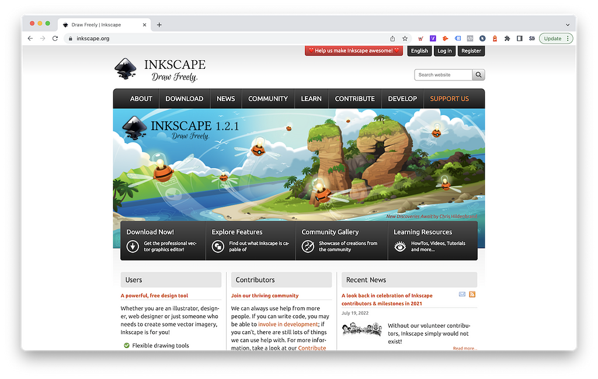Viewport: 598px width, 379px height.
Task: Open the LEARN menu
Action: tap(311, 99)
